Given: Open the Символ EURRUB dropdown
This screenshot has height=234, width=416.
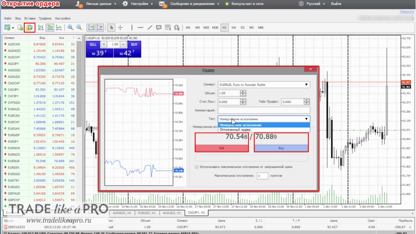Looking at the screenshot, I should pyautogui.click(x=264, y=85).
